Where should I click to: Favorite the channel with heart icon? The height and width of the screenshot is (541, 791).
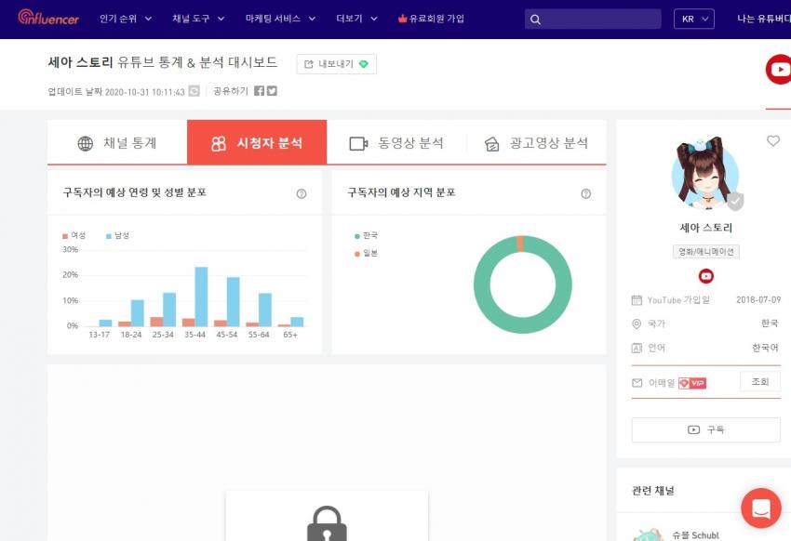pos(772,141)
